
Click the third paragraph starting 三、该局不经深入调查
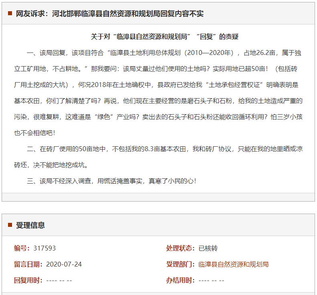click(x=112, y=181)
